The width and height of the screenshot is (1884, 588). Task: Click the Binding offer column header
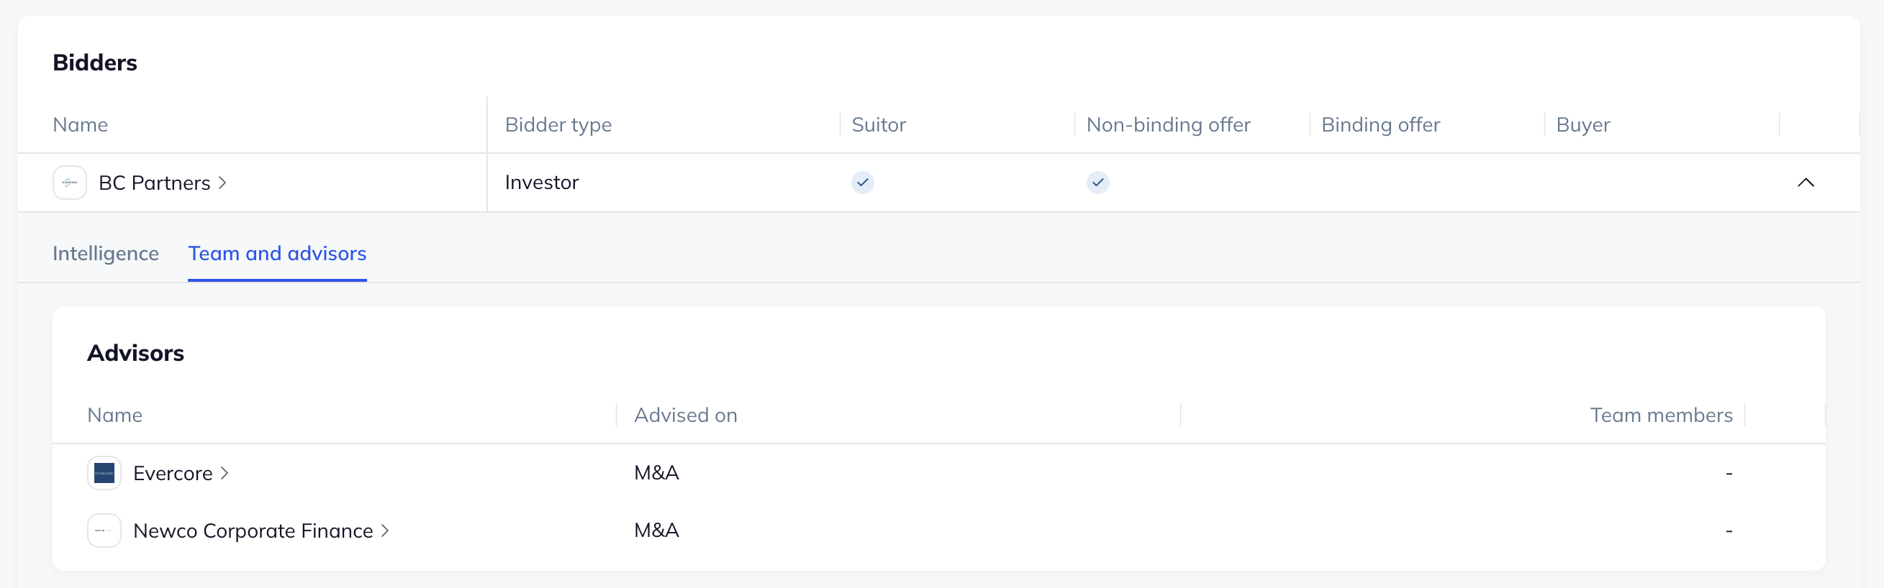pos(1380,125)
